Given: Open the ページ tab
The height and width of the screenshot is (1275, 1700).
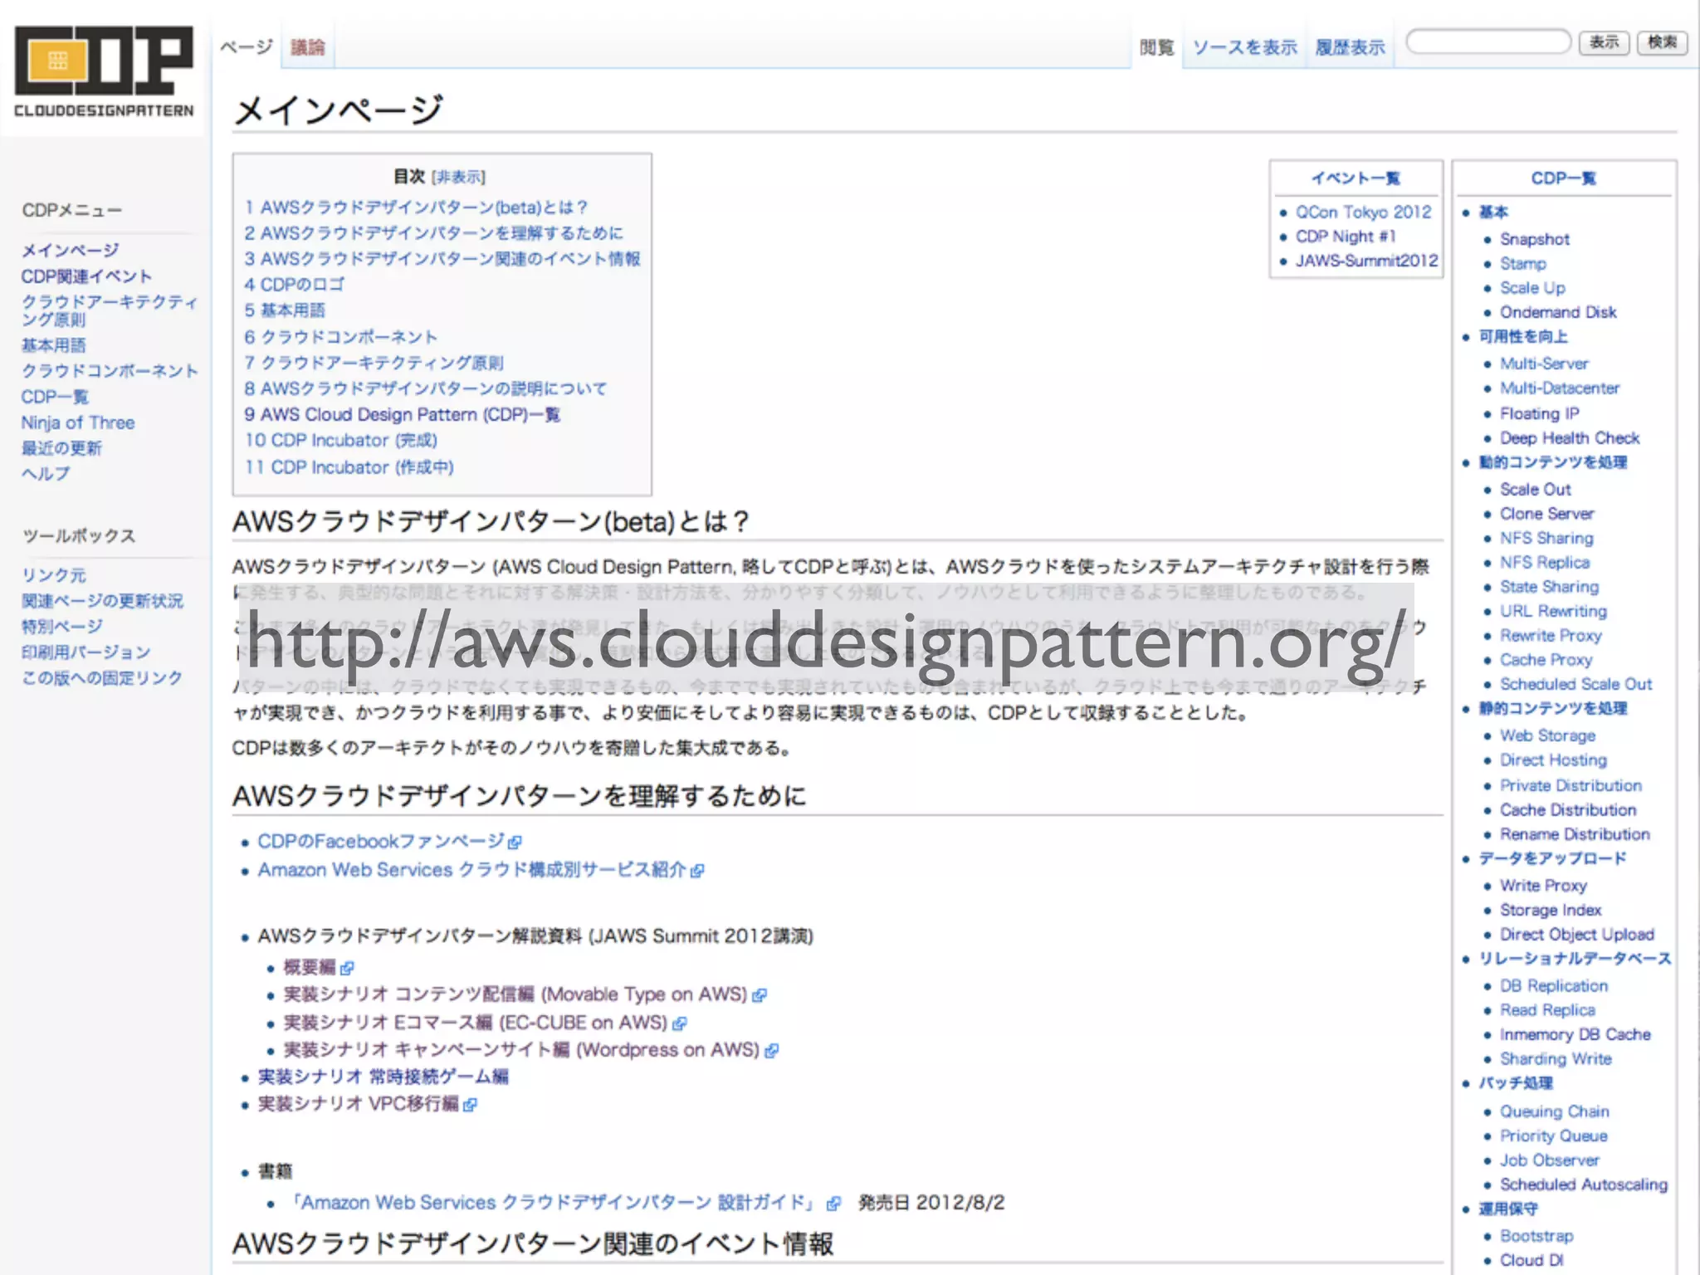Looking at the screenshot, I should (x=246, y=47).
